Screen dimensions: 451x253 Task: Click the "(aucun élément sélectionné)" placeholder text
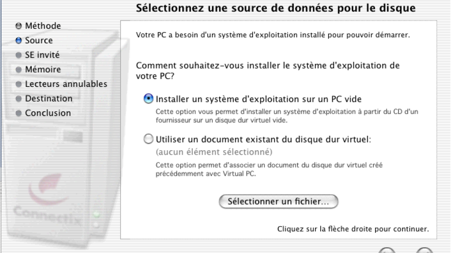pyautogui.click(x=214, y=152)
